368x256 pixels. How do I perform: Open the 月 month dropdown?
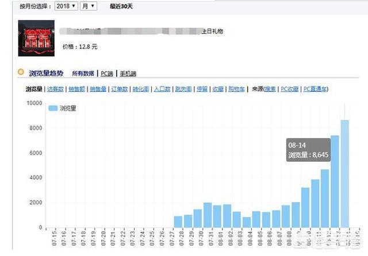[x=88, y=6]
